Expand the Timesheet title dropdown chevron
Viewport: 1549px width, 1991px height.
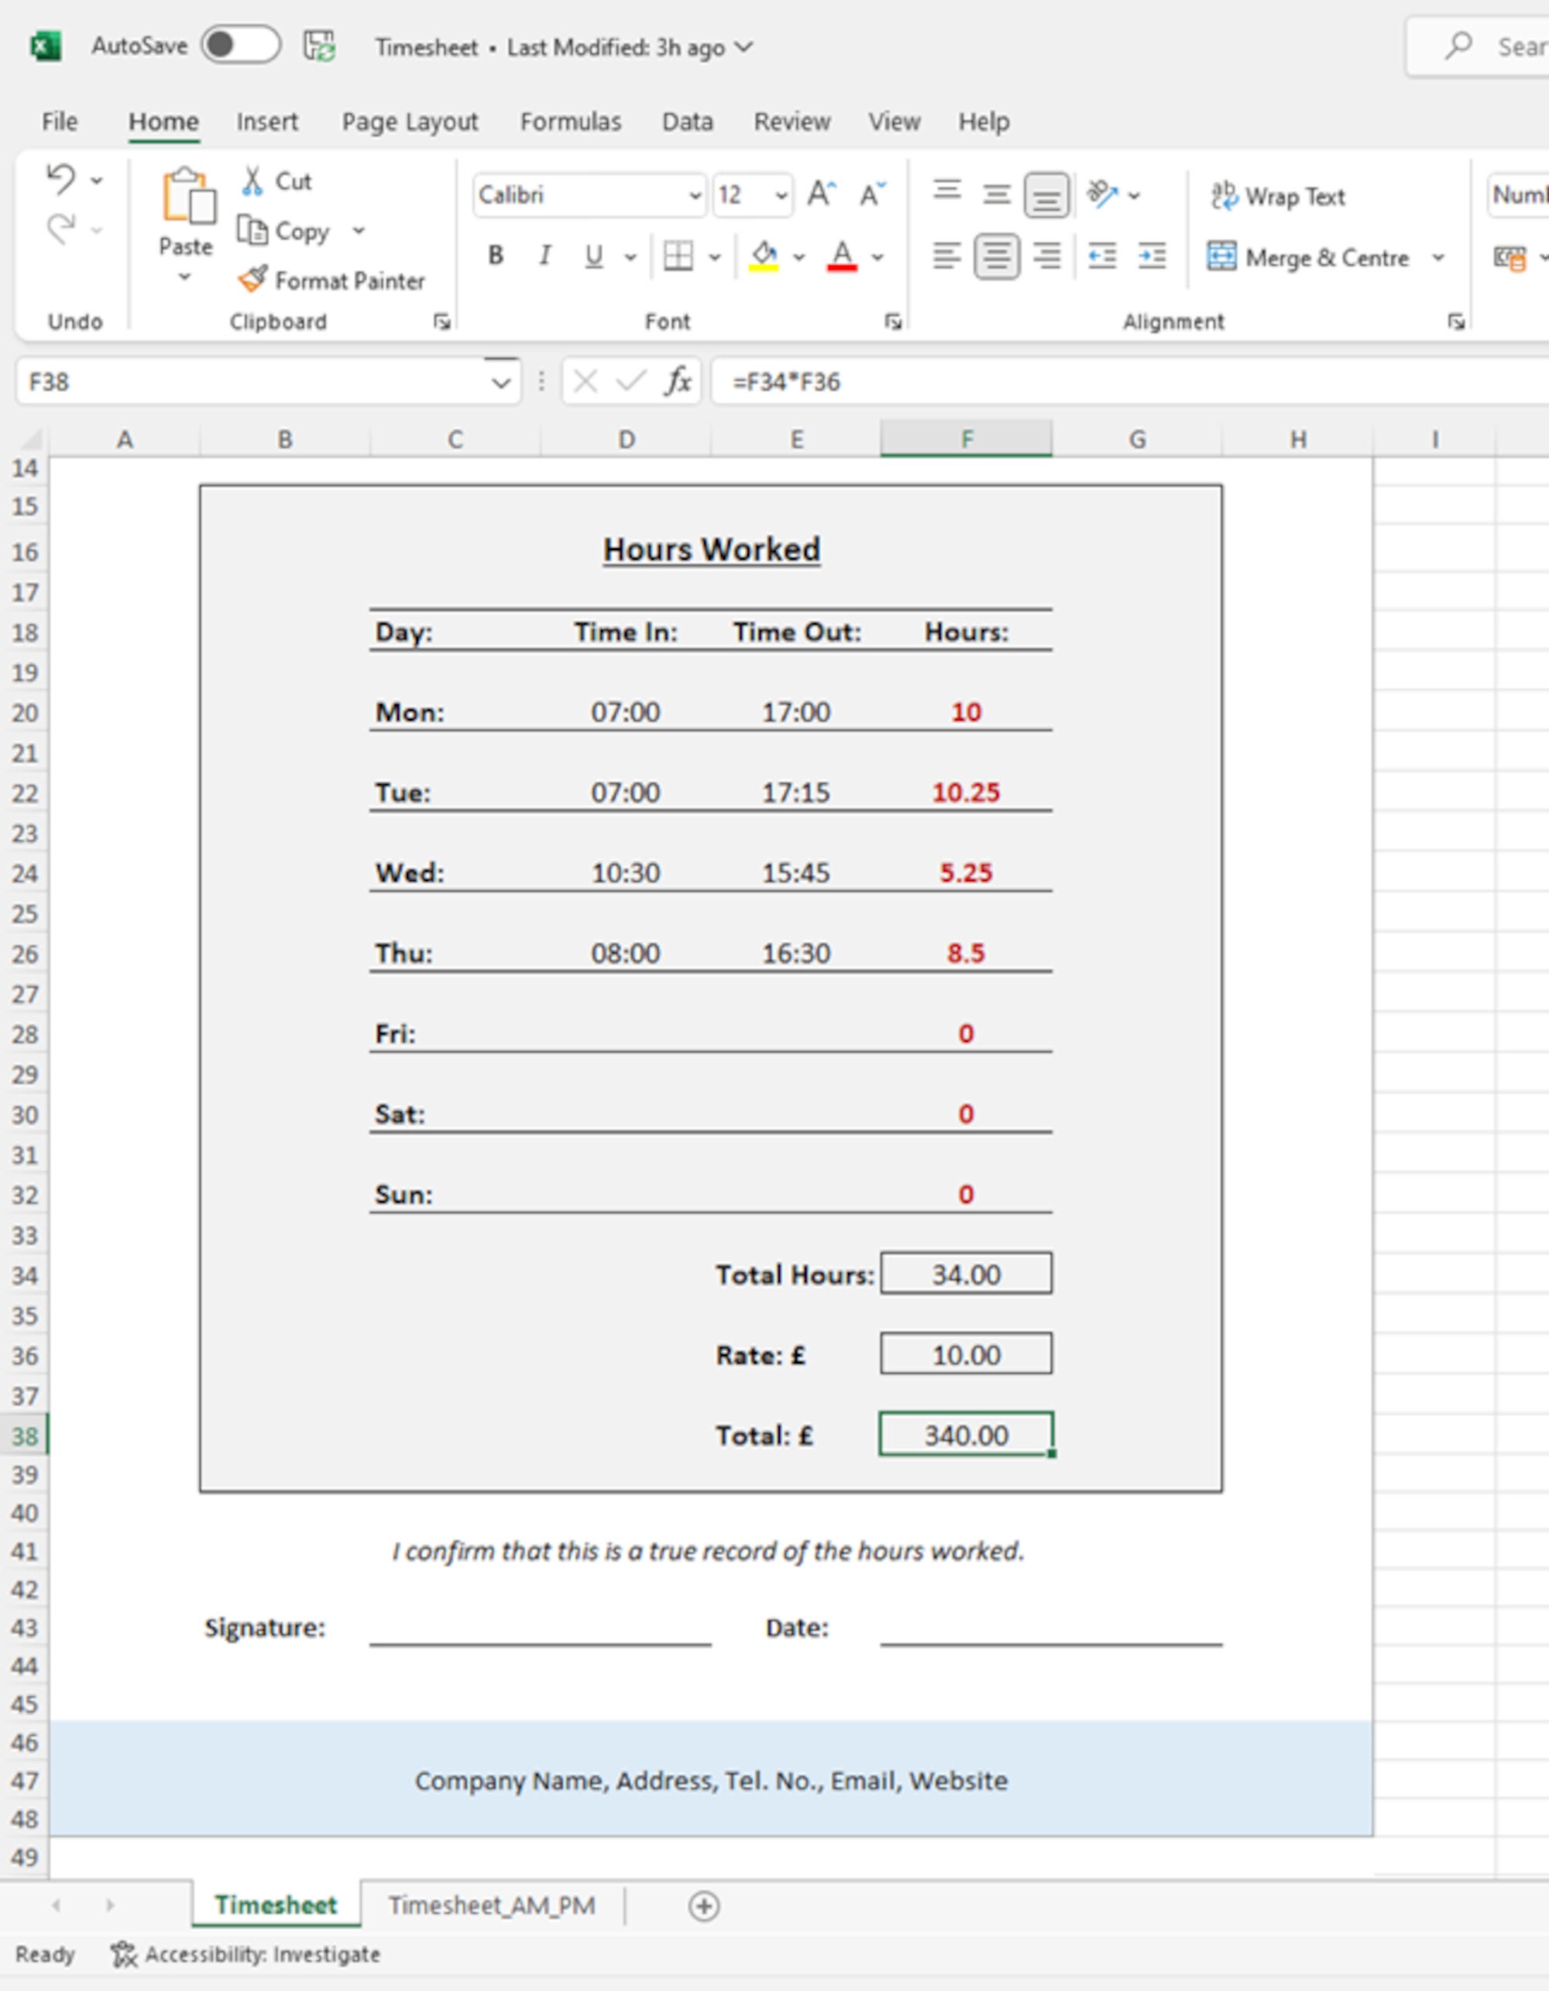[x=744, y=46]
